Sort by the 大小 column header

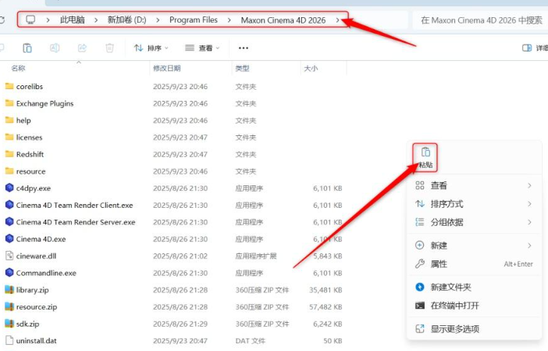click(x=311, y=68)
